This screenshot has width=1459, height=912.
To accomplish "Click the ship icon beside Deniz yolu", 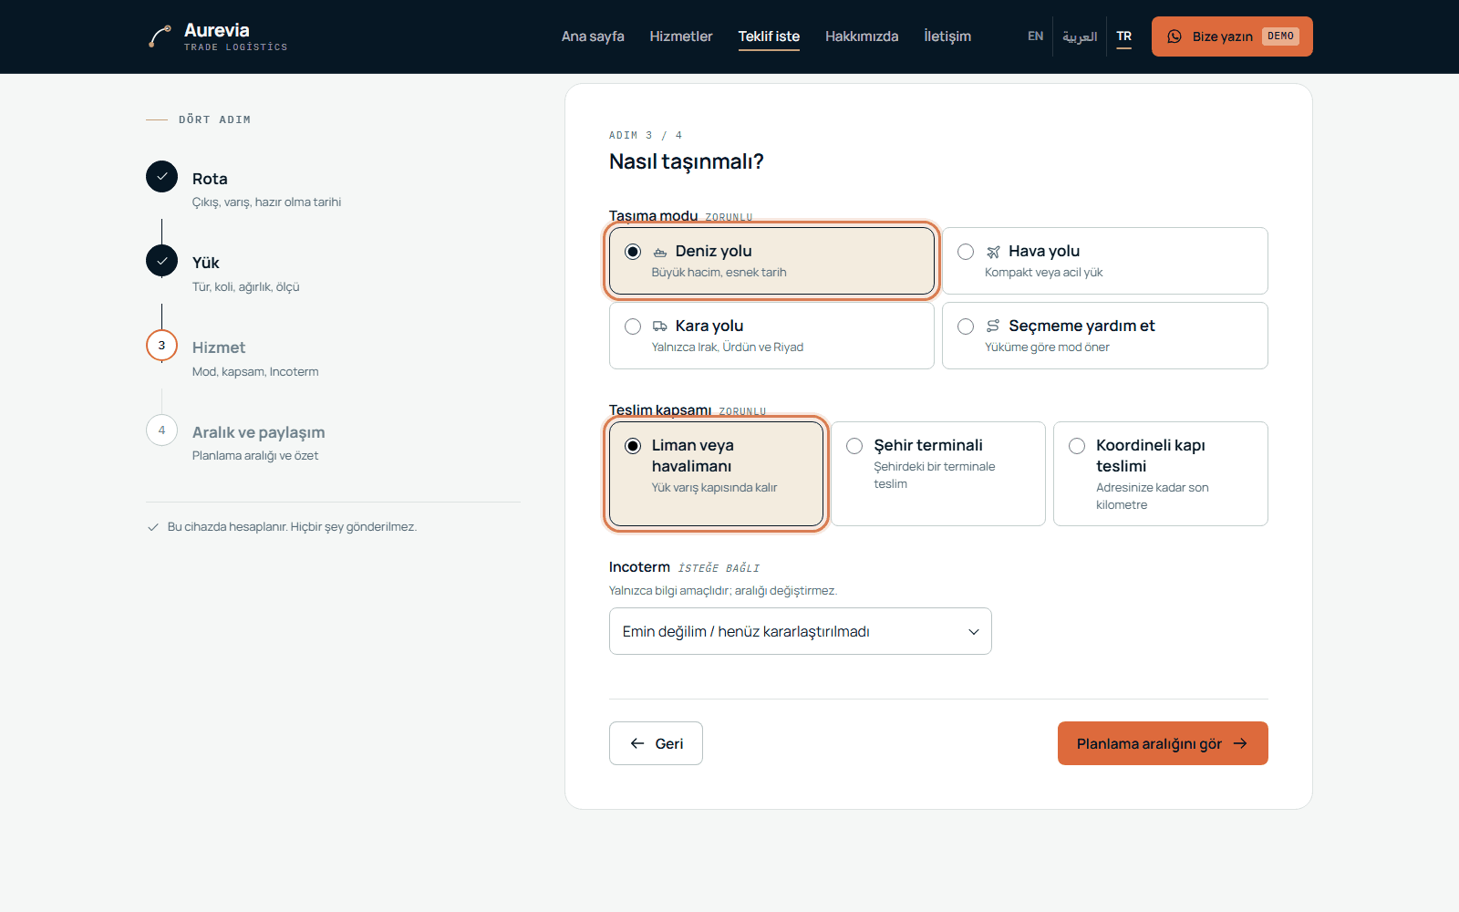I will point(660,252).
